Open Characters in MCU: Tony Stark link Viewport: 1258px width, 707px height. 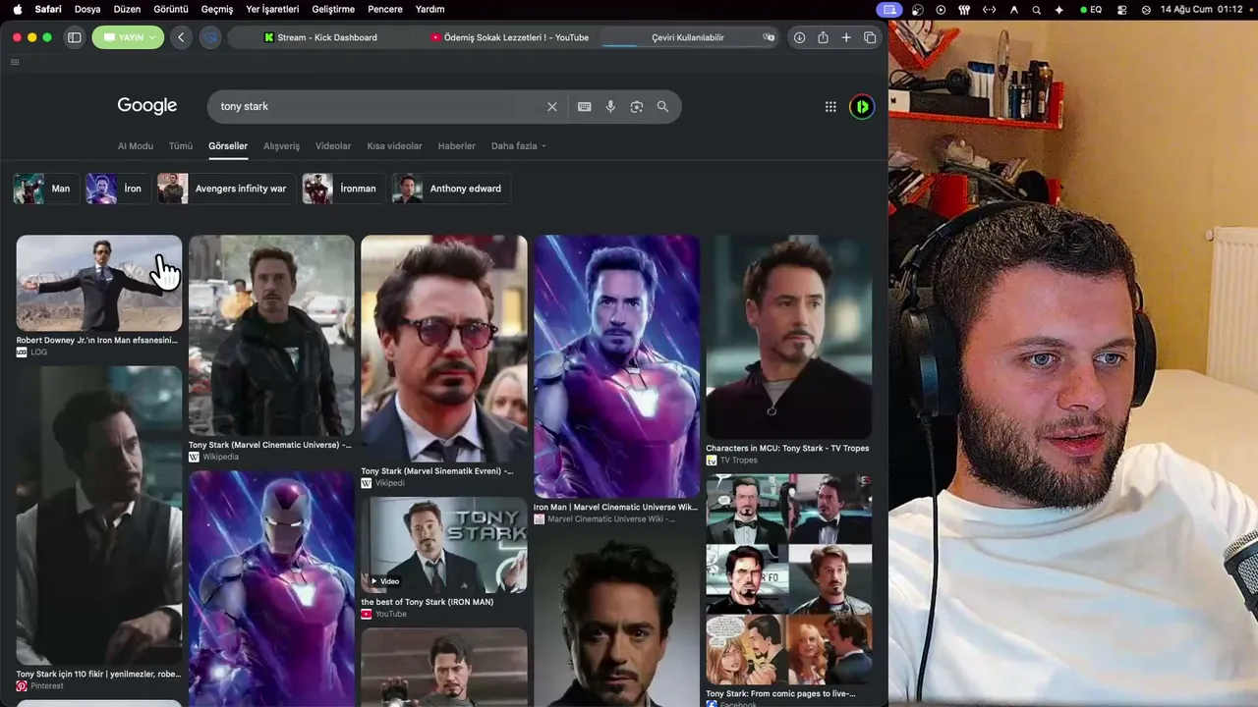pos(787,448)
